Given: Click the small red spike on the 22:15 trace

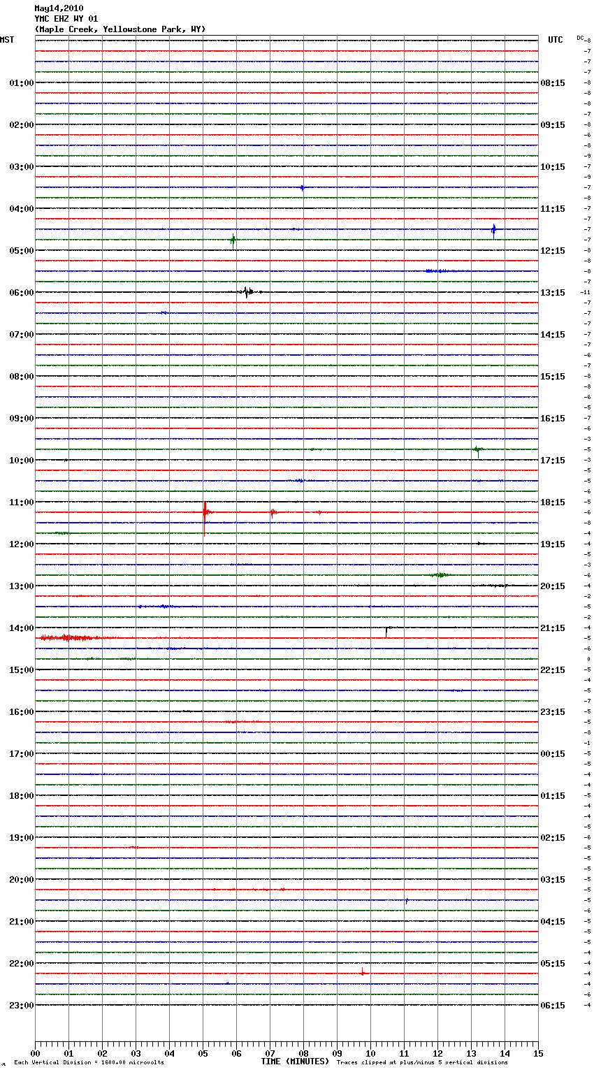Looking at the screenshot, I should 362,971.
